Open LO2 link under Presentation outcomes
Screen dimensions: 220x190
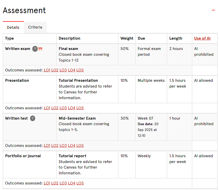[x=55, y=108]
